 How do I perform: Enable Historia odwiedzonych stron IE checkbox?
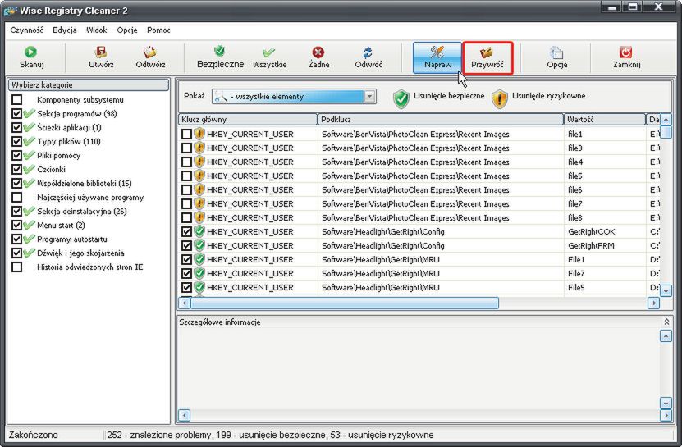[17, 267]
